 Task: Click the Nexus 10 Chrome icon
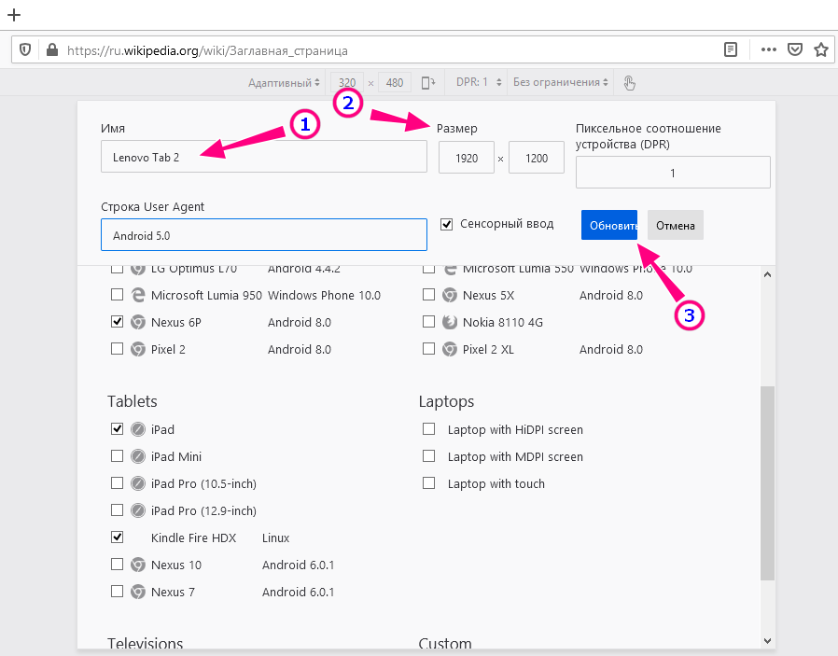click(138, 565)
